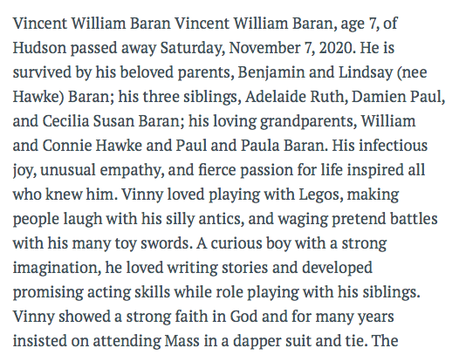Viewport: 459px width, 355px height.
Task: Click the word "Hudson" in the text
Action: tap(39, 48)
